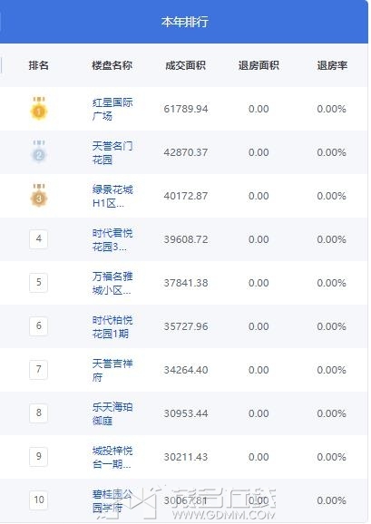The width and height of the screenshot is (371, 524).
Task: Click the 61789.94 transaction area value
Action: pos(186,109)
